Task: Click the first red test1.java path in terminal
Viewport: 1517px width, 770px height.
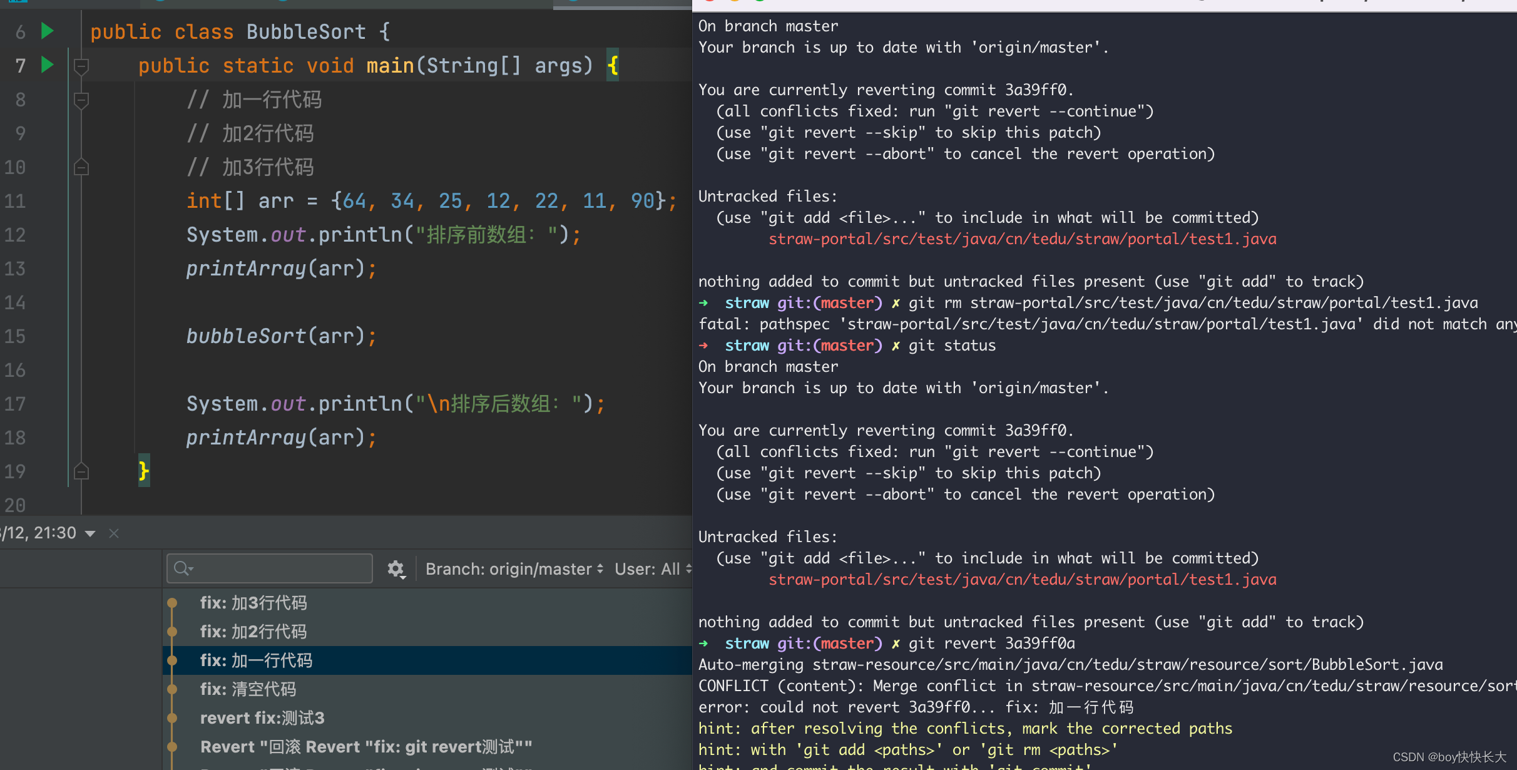Action: [x=1022, y=239]
